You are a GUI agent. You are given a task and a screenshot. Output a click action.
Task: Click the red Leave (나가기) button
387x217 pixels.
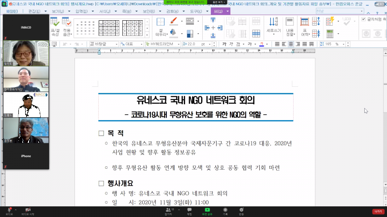coord(378,211)
